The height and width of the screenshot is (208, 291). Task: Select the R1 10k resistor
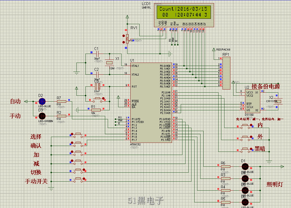(96, 110)
